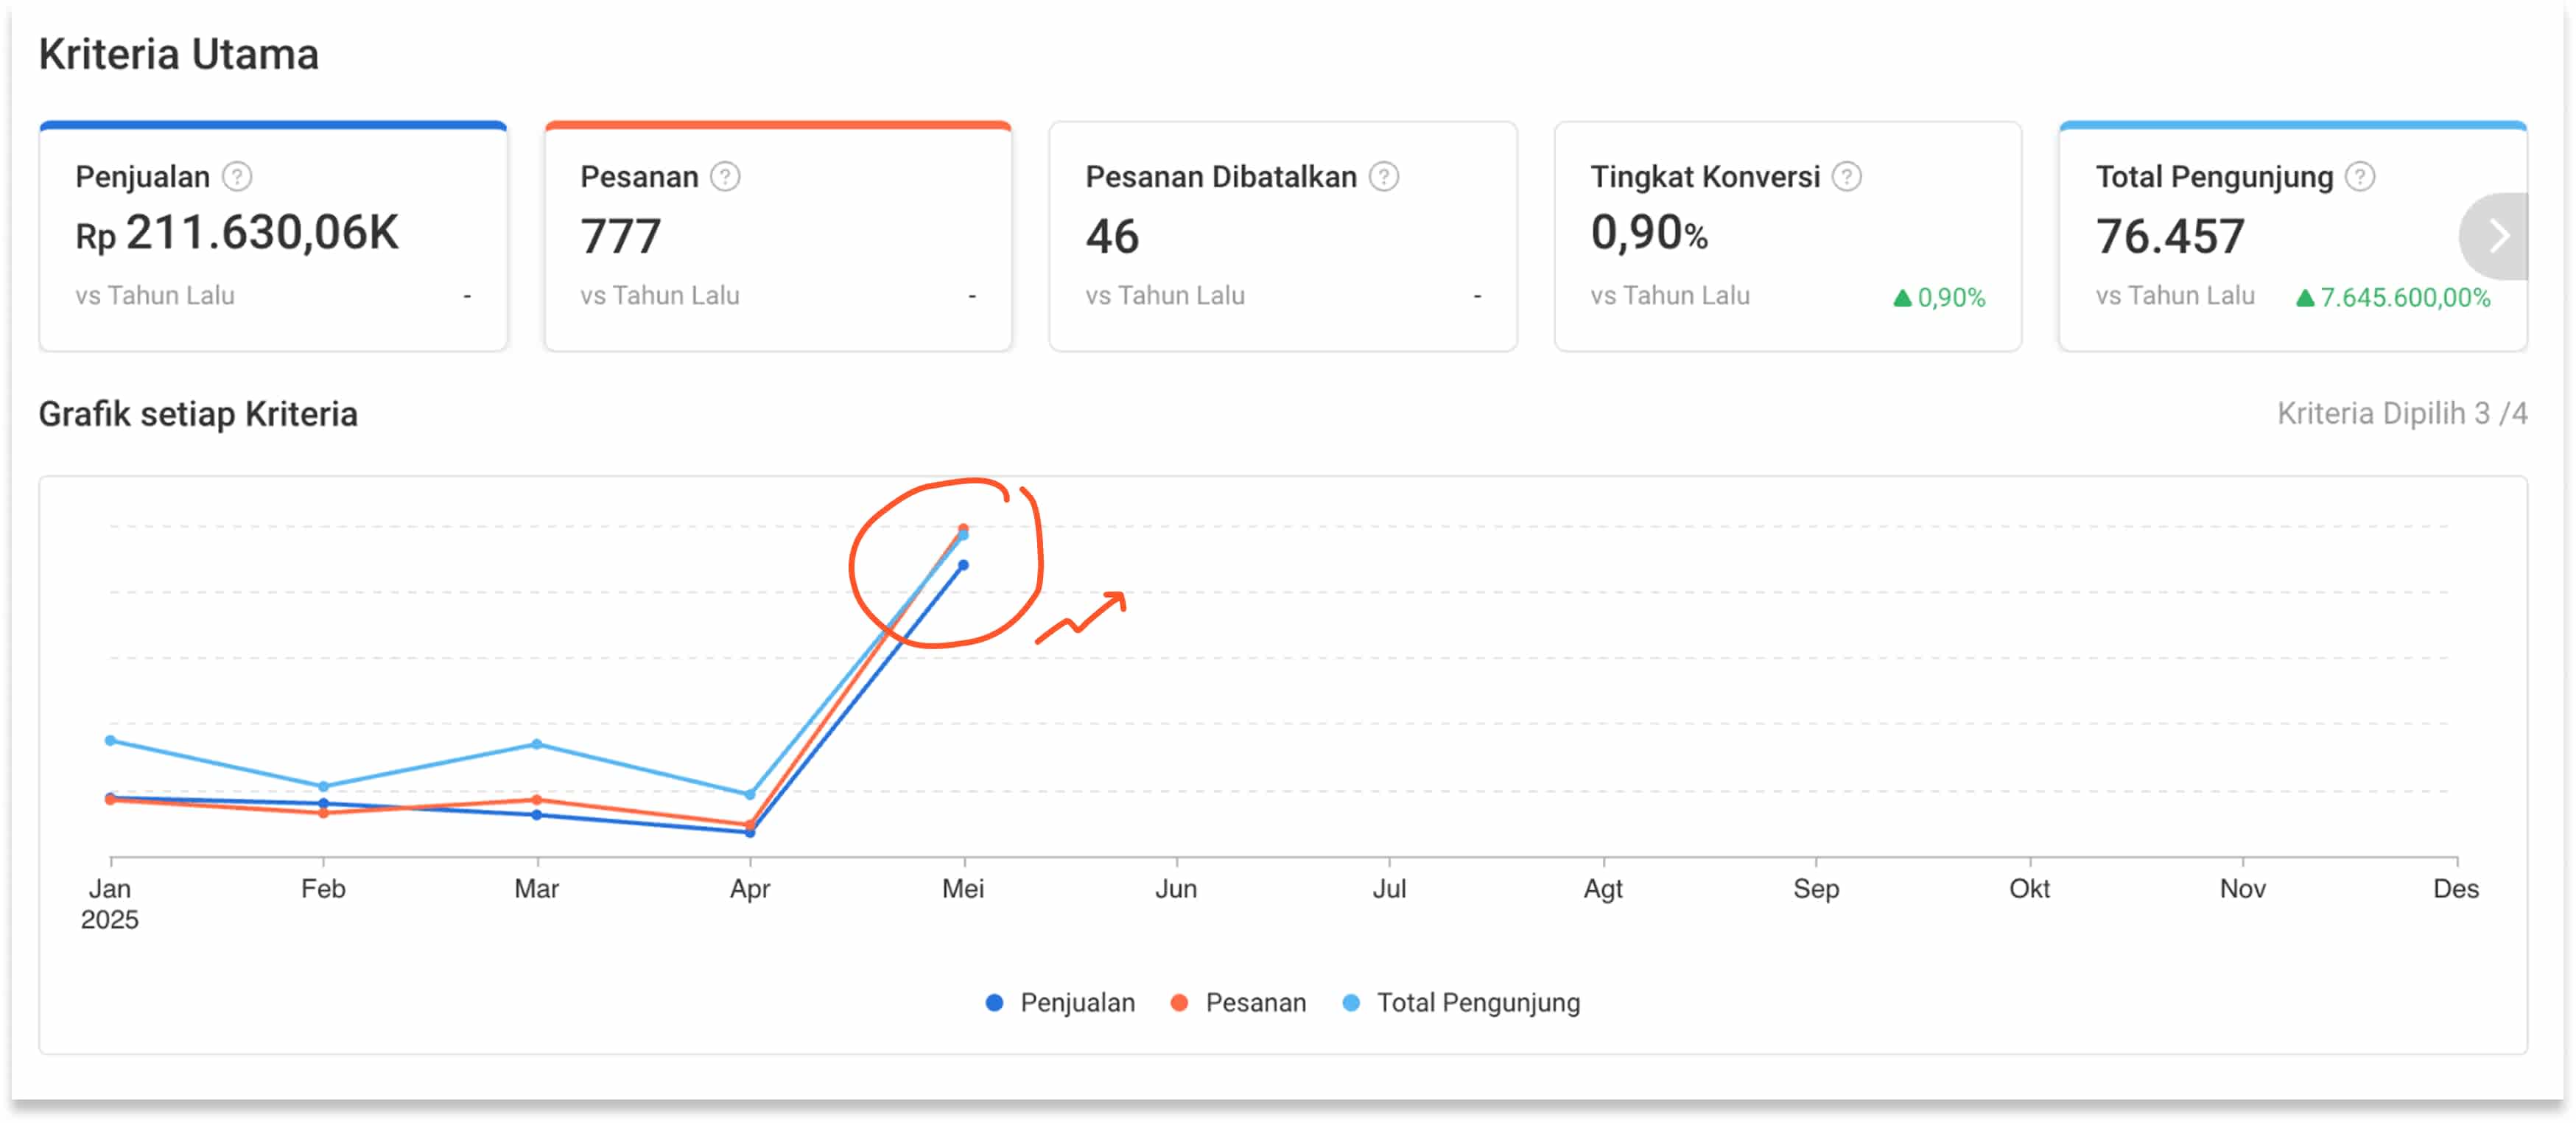2576x1123 pixels.
Task: Click the Total Pengunjung legend color dot
Action: [1351, 1003]
